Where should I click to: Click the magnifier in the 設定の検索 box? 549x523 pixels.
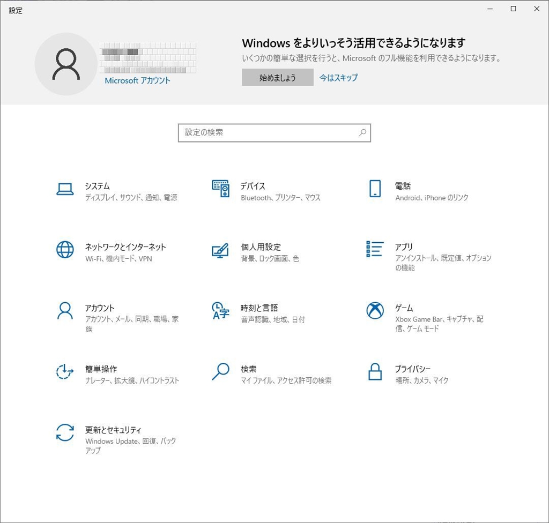(x=362, y=133)
